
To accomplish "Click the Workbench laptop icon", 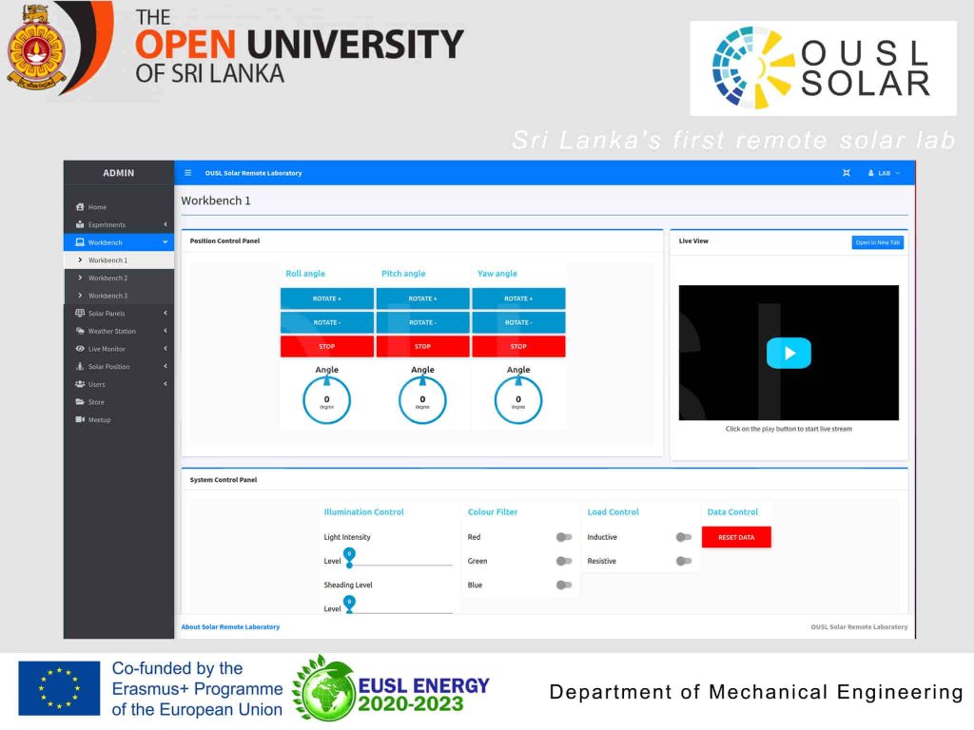I will click(x=80, y=242).
